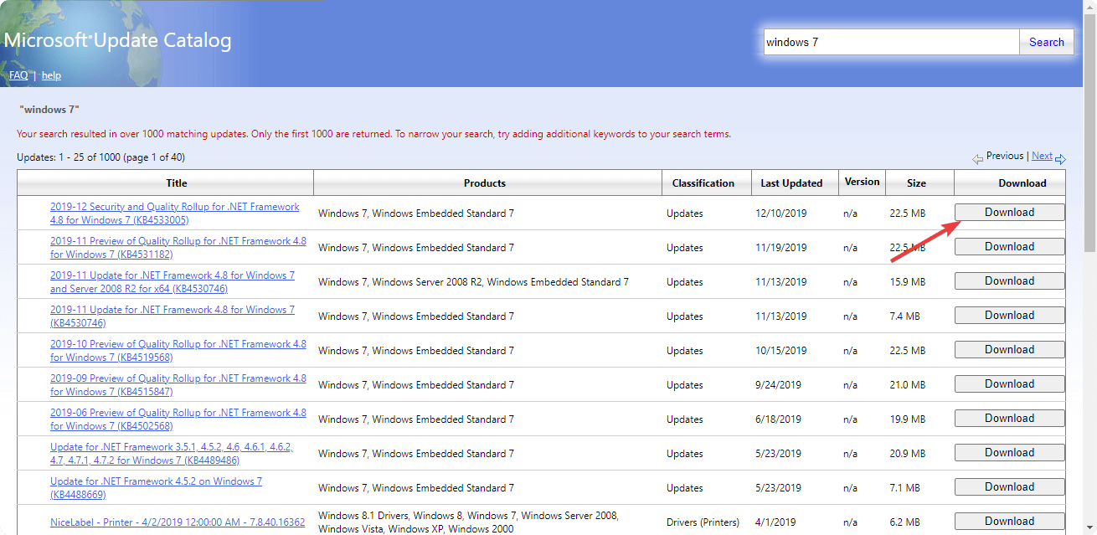
Task: Focus the search box containing 'windows 7'
Action: point(891,42)
